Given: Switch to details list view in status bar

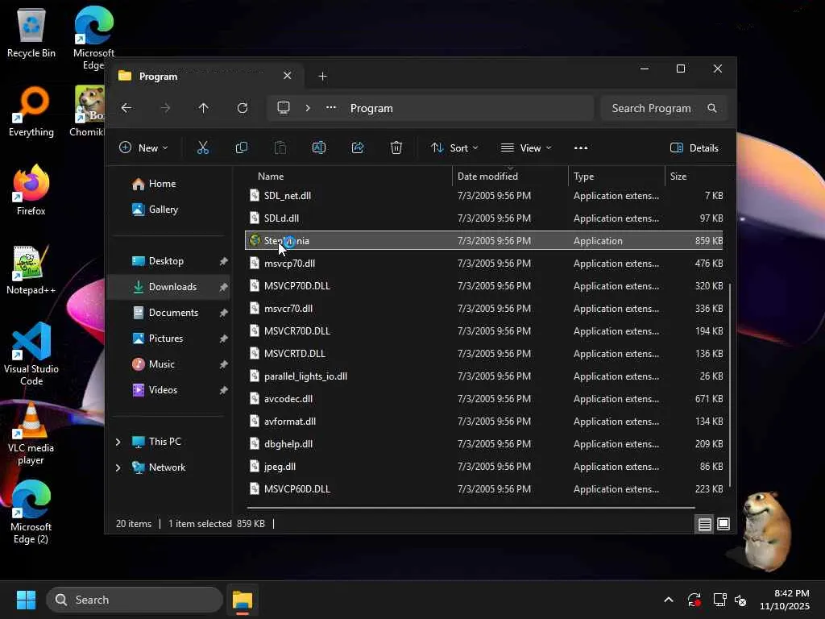Looking at the screenshot, I should [704, 524].
